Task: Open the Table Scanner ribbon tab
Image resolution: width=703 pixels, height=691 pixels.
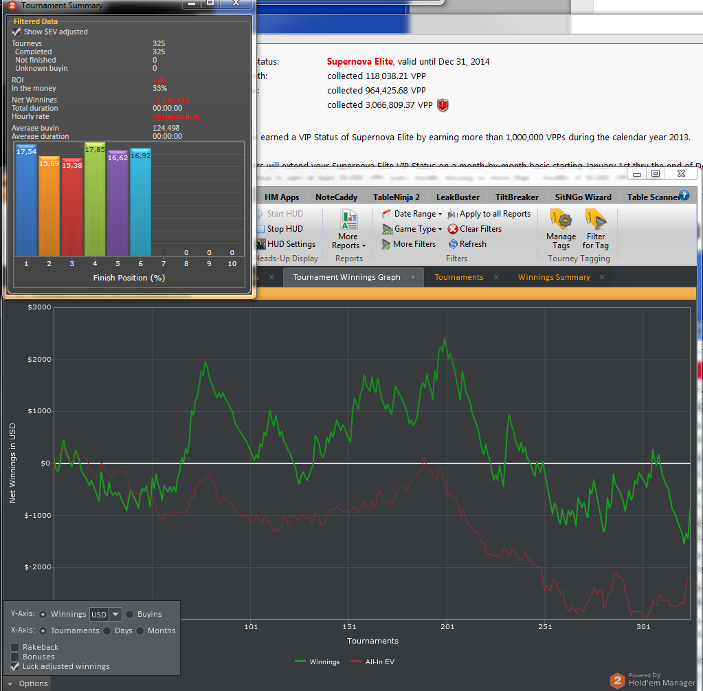Action: click(653, 197)
